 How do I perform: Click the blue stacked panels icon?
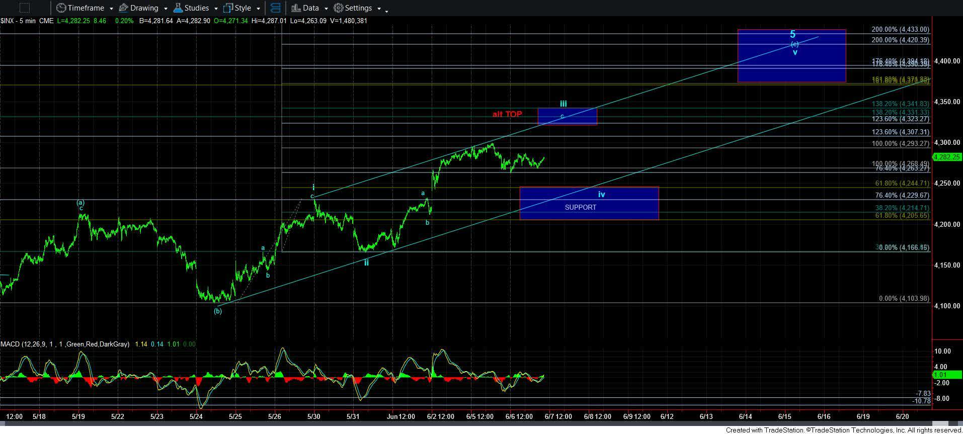(275, 8)
